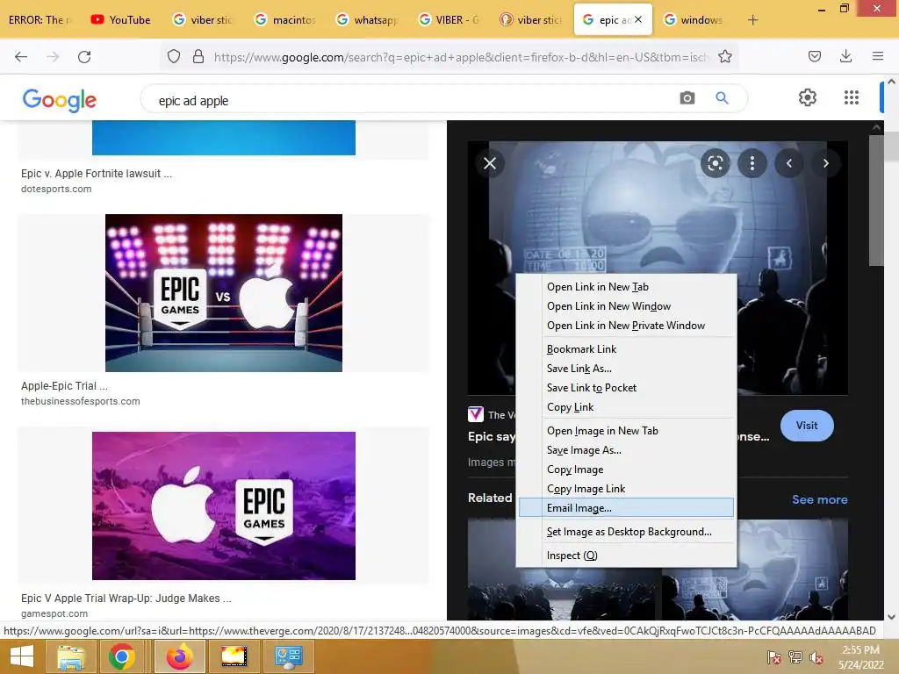Switch to the windows tab
This screenshot has width=899, height=674.
tap(694, 20)
